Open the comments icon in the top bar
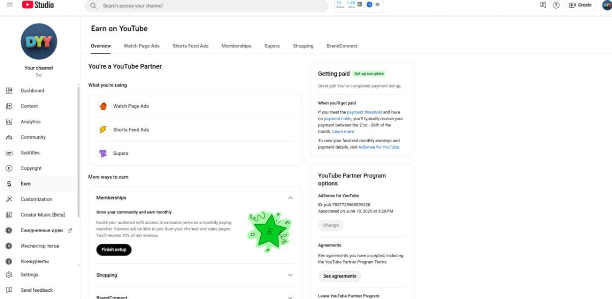 [543, 5]
